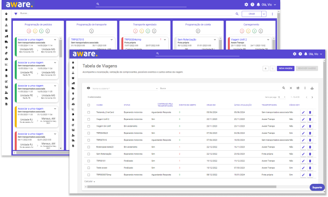Go to next page of the trips table
328x197 pixels.
pos(312,97)
